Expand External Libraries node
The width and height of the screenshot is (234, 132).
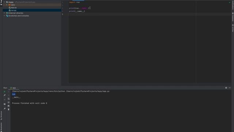point(4,13)
